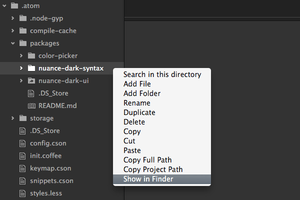Open init.coffee in the tree view
The width and height of the screenshot is (300, 200).
pyautogui.click(x=45, y=156)
